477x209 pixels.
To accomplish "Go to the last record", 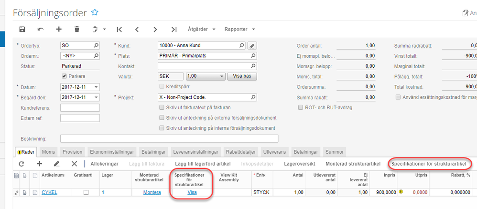I will point(174,29).
